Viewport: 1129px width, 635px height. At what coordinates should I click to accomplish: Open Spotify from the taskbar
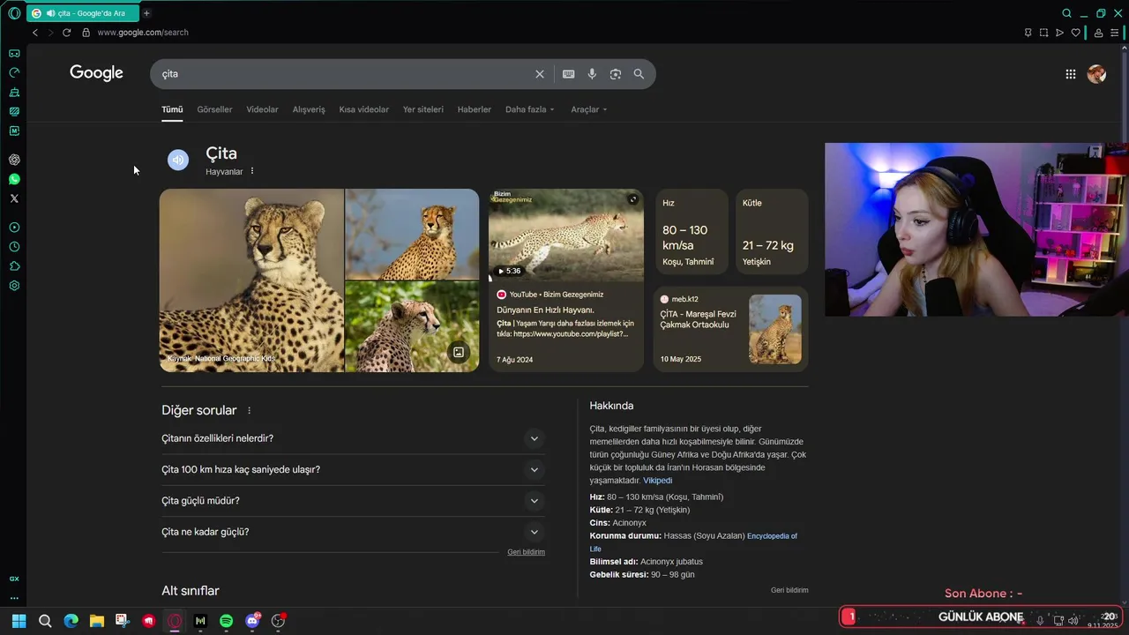click(x=226, y=621)
